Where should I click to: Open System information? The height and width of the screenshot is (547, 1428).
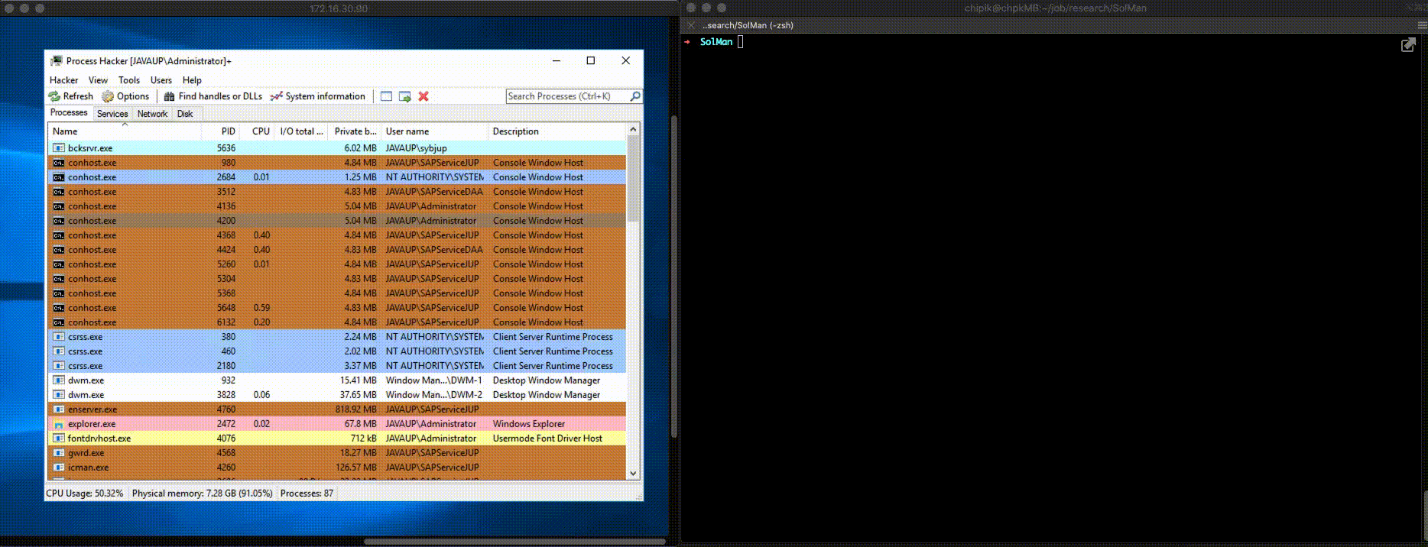[x=317, y=96]
